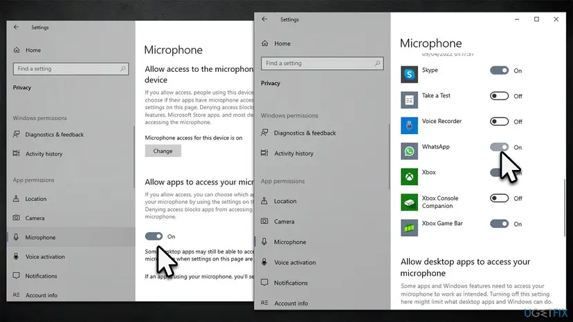Click 'Voice Recorder' app name text

[442, 121]
